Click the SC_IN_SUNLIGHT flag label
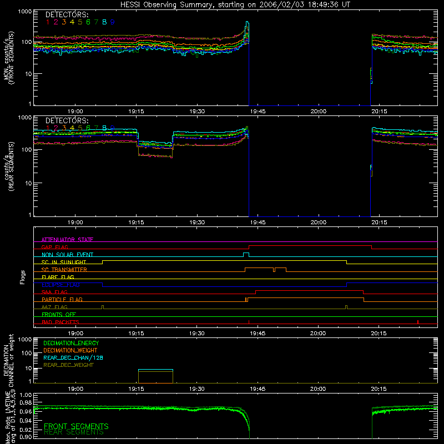Image resolution: width=444 pixels, height=444 pixels. coord(64,262)
